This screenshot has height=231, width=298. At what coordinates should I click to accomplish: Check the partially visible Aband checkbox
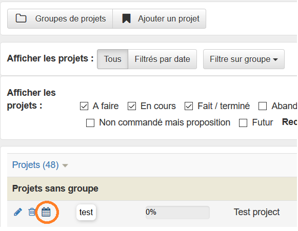[x=263, y=106]
